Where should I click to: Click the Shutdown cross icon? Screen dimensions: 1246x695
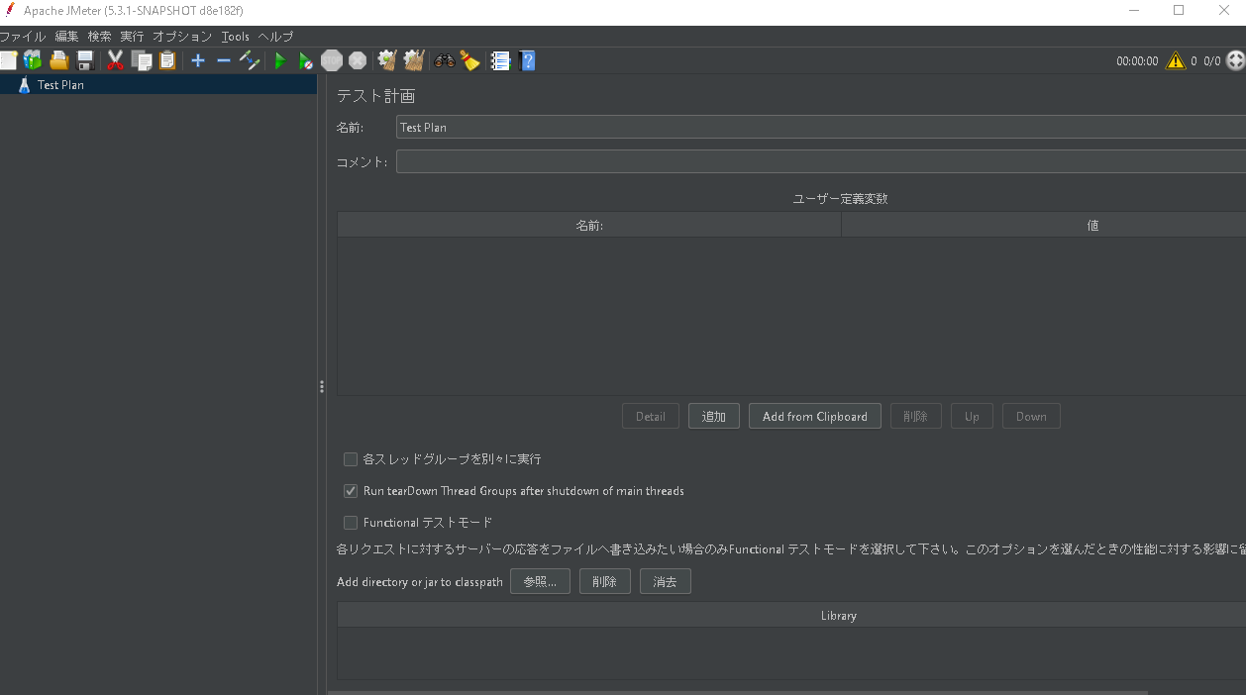[358, 60]
